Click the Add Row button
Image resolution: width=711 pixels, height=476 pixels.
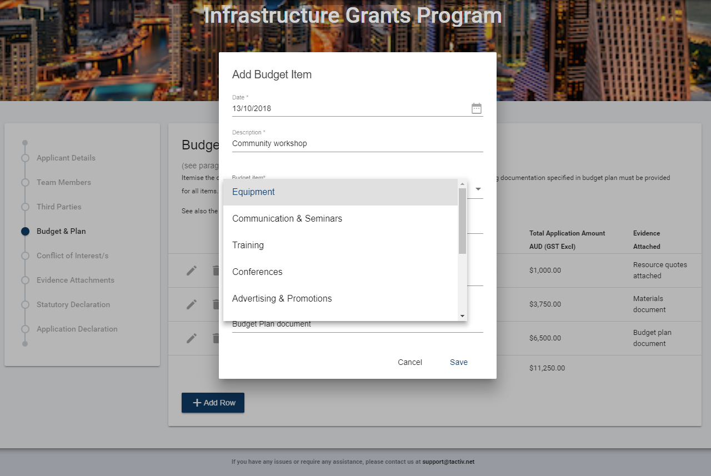click(213, 402)
